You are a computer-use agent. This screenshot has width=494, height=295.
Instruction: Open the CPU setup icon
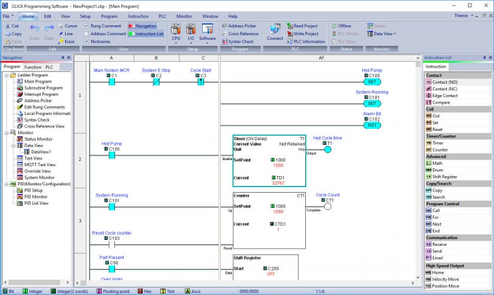pyautogui.click(x=176, y=32)
